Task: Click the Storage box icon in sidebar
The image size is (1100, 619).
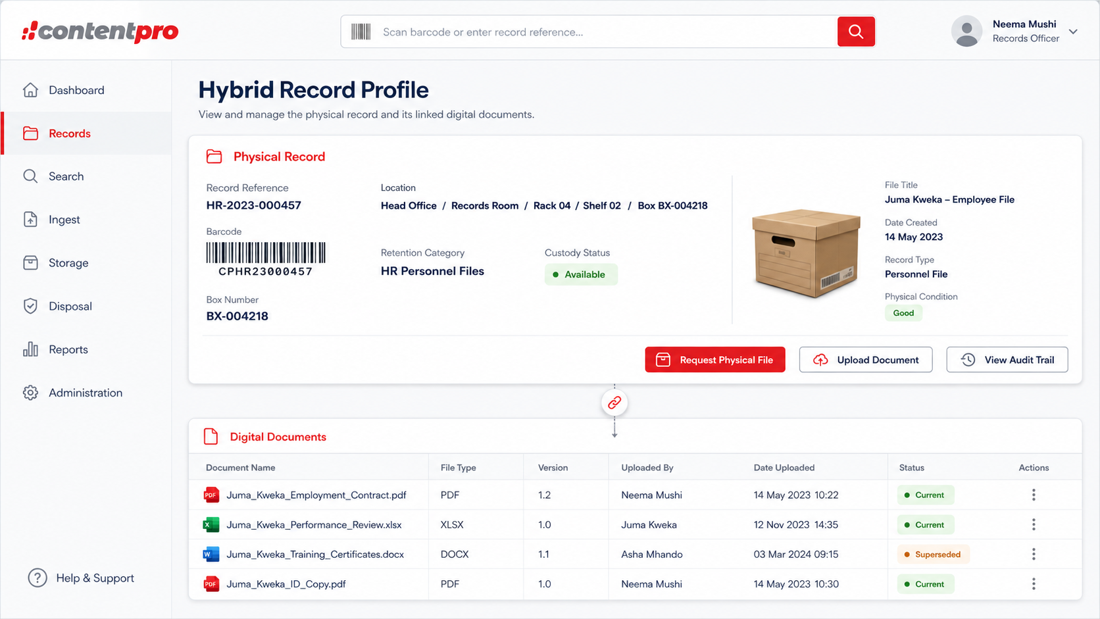Action: click(30, 263)
